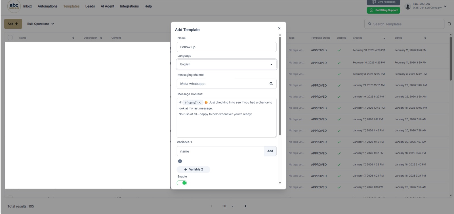Image resolution: width=454 pixels, height=214 pixels.
Task: Open the Language dropdown showing English
Action: [x=226, y=64]
